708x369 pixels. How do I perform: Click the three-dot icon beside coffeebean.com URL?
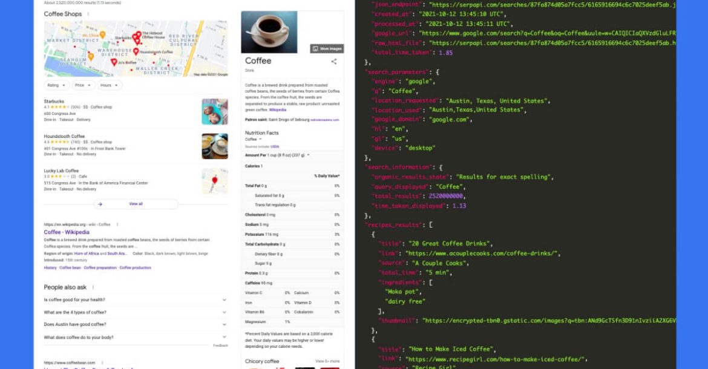[102, 362]
